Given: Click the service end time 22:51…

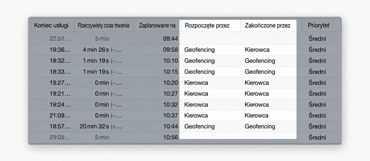Looking at the screenshot, I should click(60, 39).
